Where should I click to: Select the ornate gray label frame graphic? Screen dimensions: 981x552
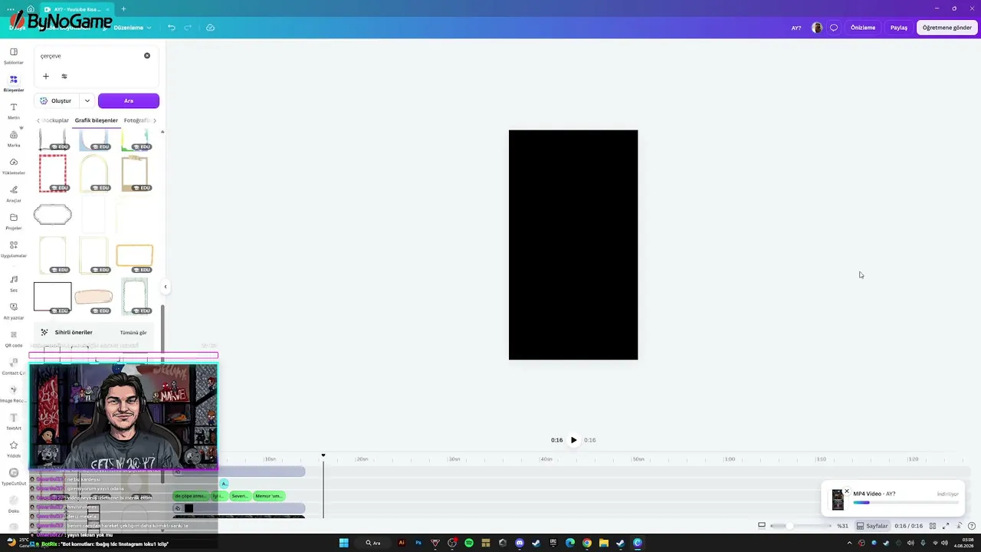(x=53, y=215)
